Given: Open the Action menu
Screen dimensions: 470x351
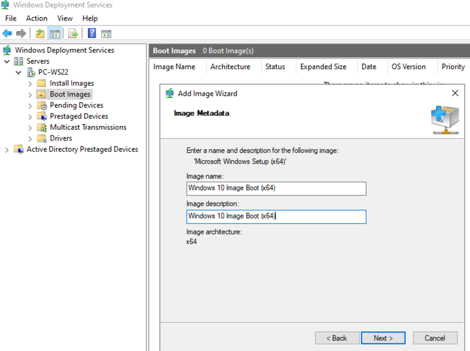Looking at the screenshot, I should [37, 18].
